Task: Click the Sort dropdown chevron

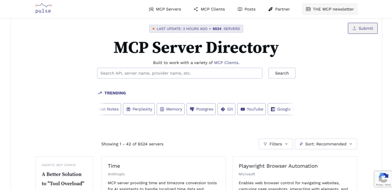Action: 351,144
